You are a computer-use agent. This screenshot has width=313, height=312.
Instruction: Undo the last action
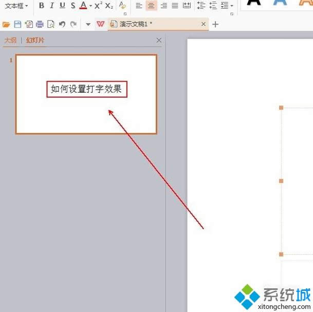62,24
